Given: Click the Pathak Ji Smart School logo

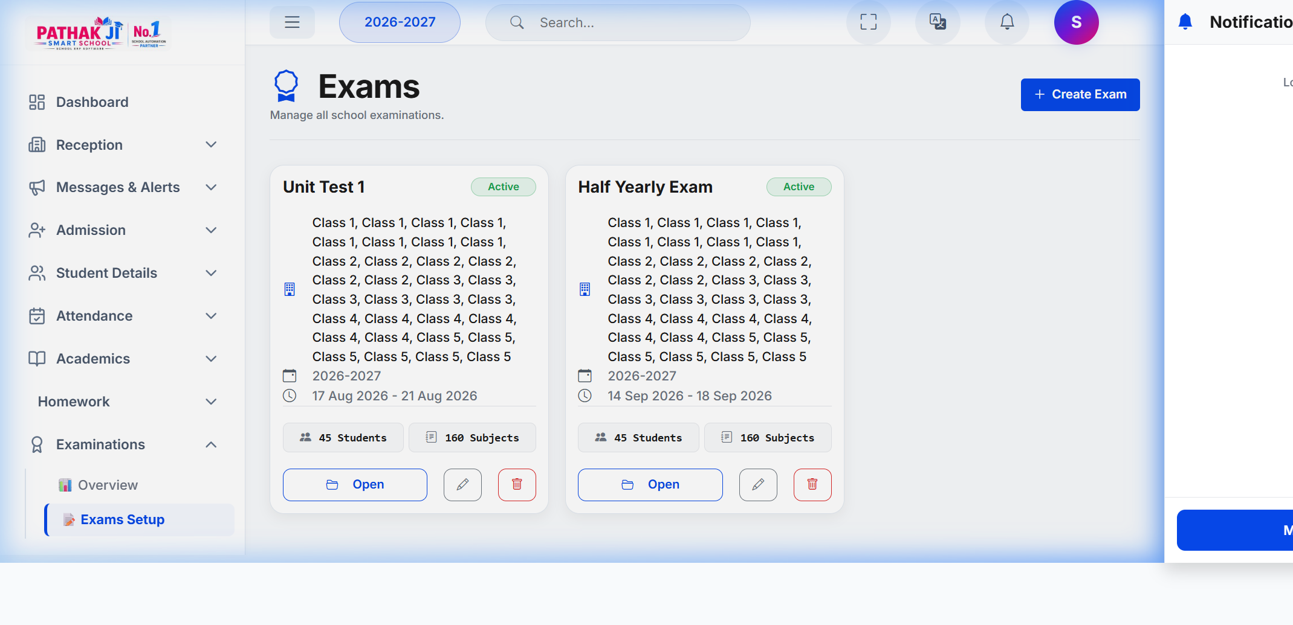Looking at the screenshot, I should coord(100,33).
